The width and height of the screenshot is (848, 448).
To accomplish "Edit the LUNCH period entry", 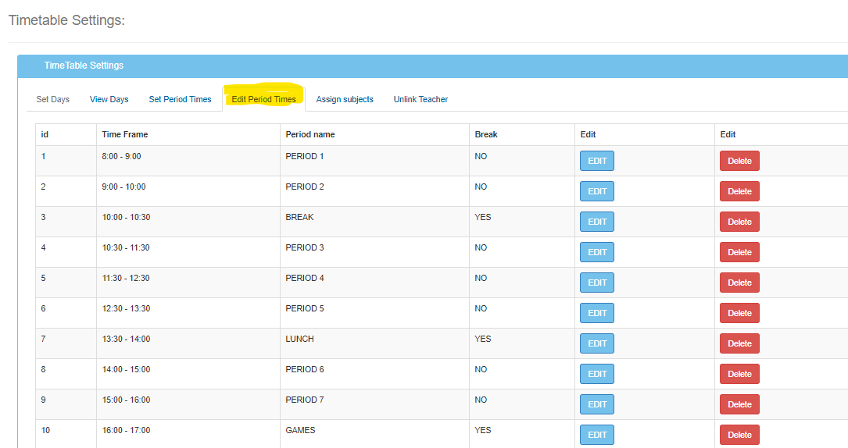I will click(x=596, y=343).
